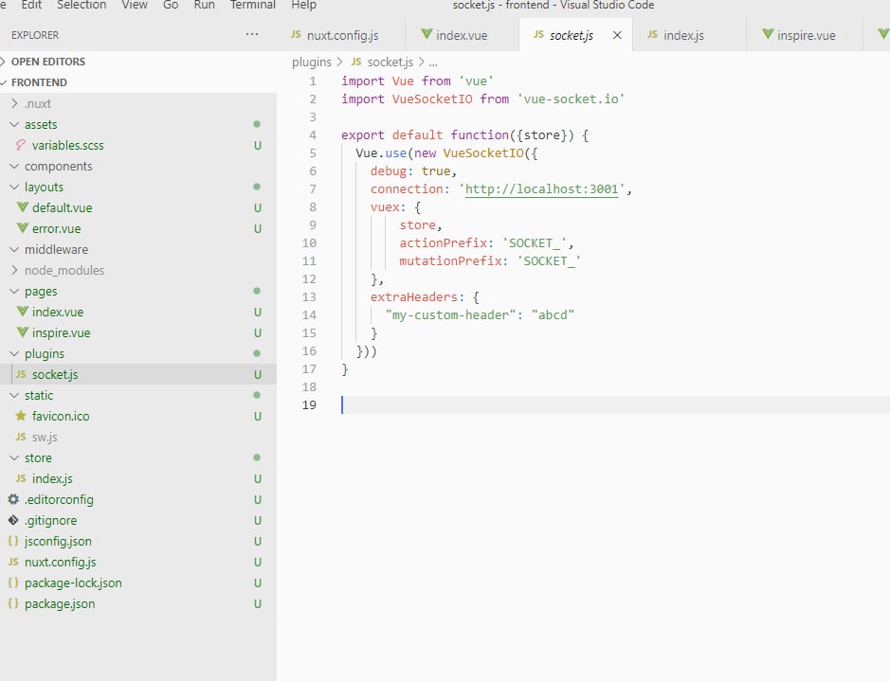Image resolution: width=890 pixels, height=681 pixels.
Task: Click the star icon beside favicon.ico
Action: pos(21,416)
